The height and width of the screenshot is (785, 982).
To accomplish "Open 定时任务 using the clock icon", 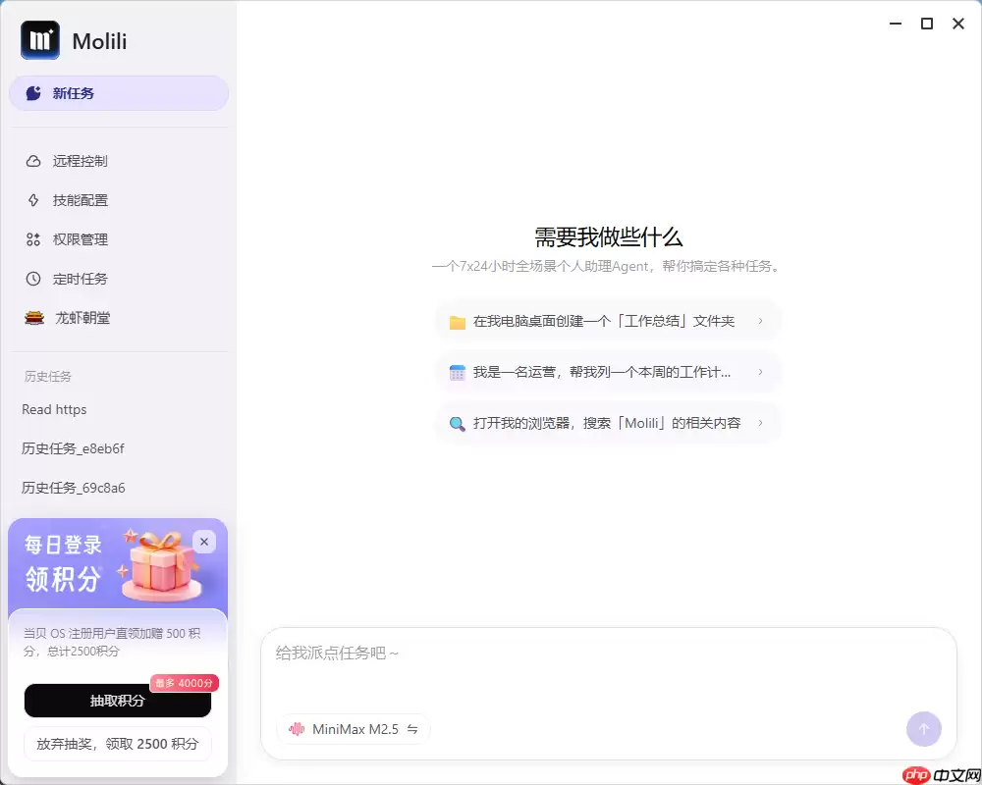I will click(x=32, y=279).
